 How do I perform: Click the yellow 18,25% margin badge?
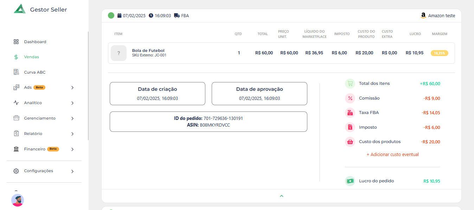click(x=439, y=53)
